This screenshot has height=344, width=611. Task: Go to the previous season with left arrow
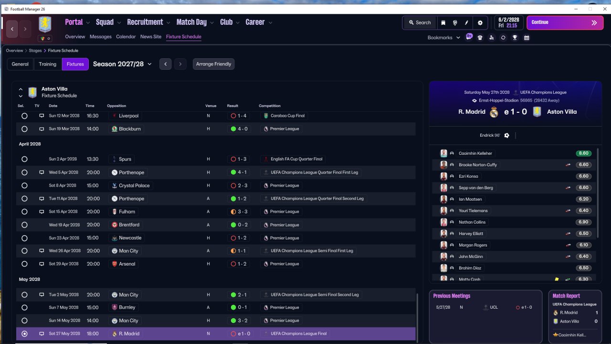click(165, 64)
